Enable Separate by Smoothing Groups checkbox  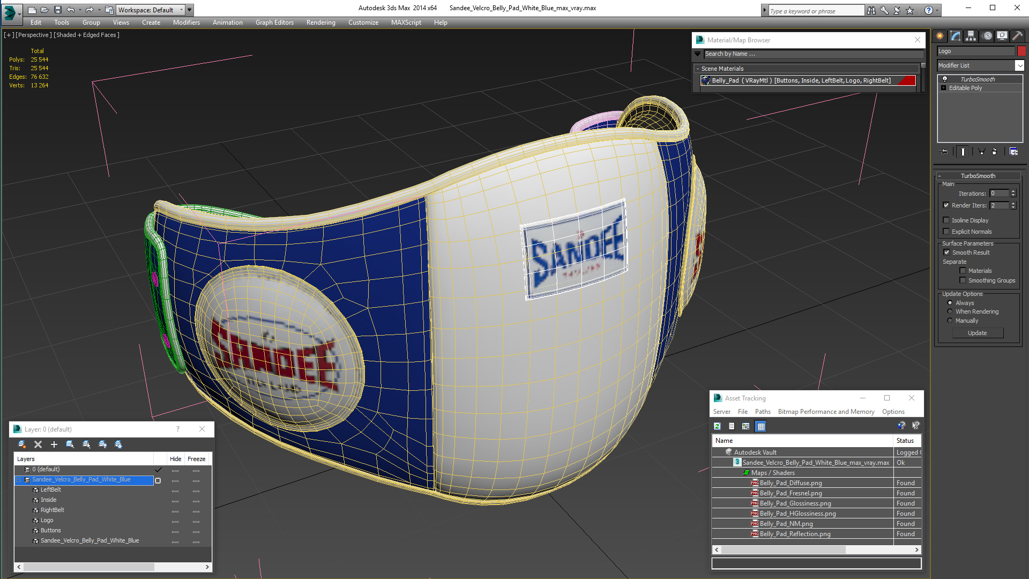click(x=963, y=280)
